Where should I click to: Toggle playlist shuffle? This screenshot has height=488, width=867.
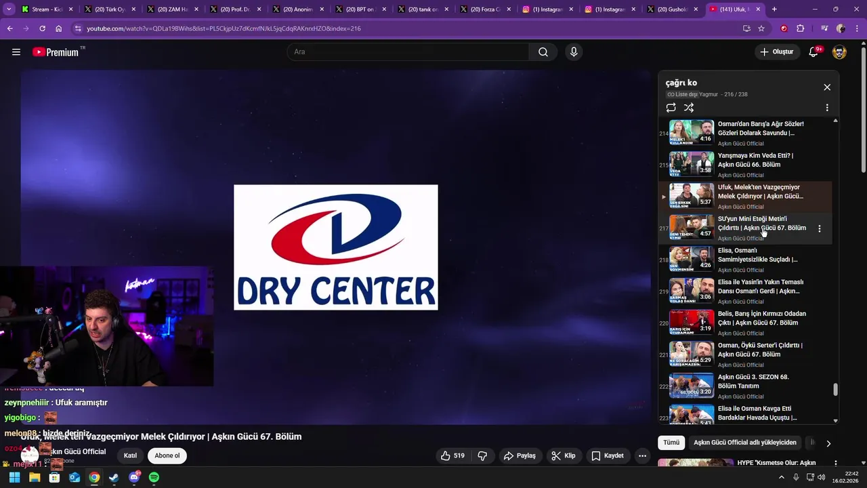[689, 108]
